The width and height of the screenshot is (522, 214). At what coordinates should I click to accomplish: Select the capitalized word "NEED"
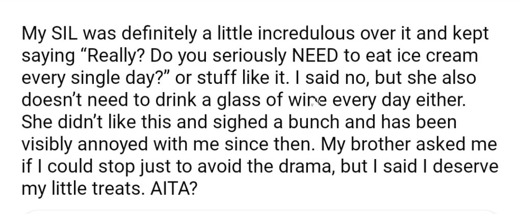pos(315,56)
